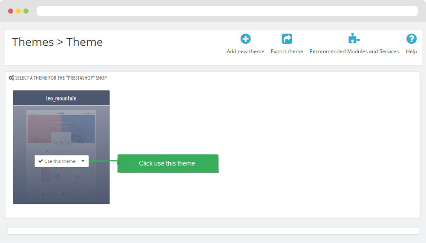This screenshot has height=243, width=426.
Task: Click the gears icon beside Select a theme
Action: coord(12,78)
